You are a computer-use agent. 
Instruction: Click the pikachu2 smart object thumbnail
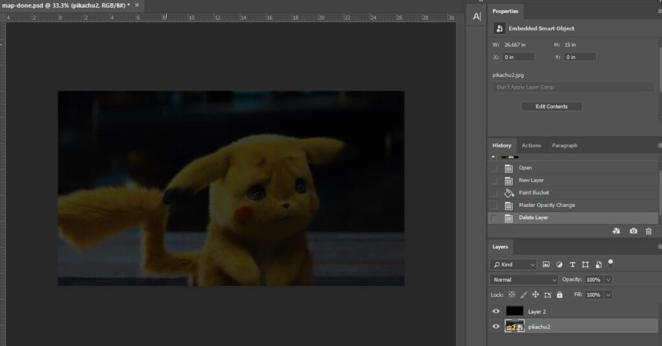[x=515, y=326]
